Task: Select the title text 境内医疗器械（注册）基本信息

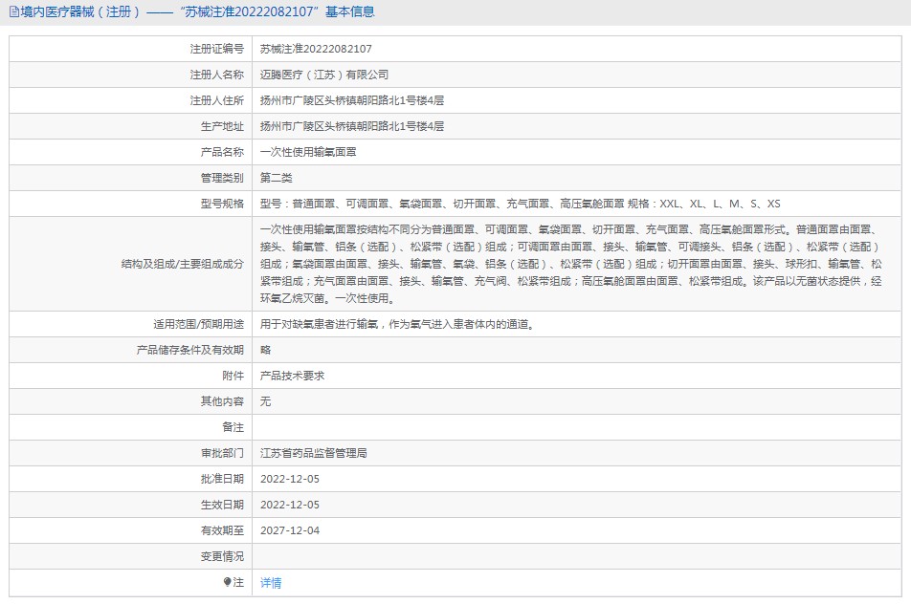Action: pos(197,11)
